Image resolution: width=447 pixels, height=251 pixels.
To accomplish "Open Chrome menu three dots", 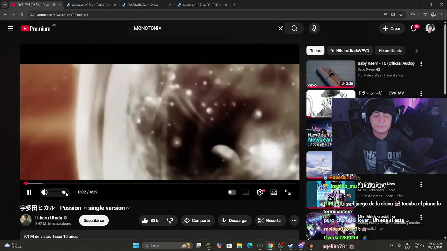I will (x=442, y=15).
